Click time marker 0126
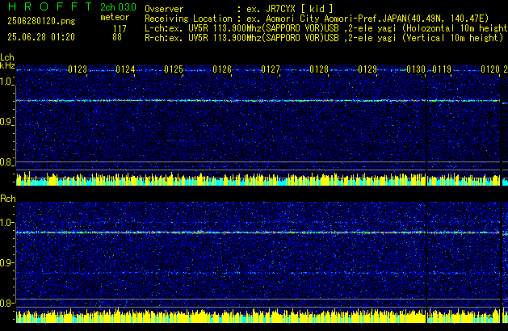Viewport: 508px width, 331px height. 222,69
